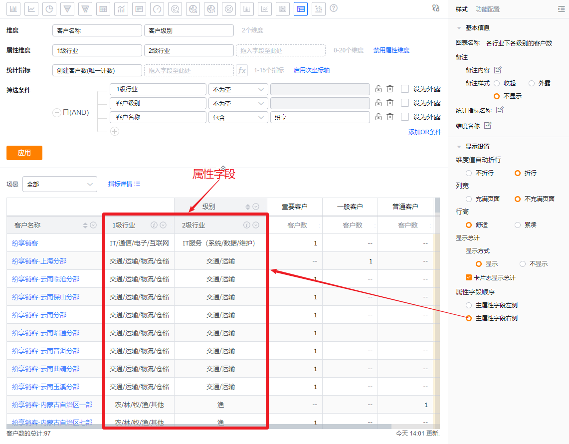The height and width of the screenshot is (444, 569).
Task: Open customer link 纷享销客-上海分部
Action: point(39,261)
